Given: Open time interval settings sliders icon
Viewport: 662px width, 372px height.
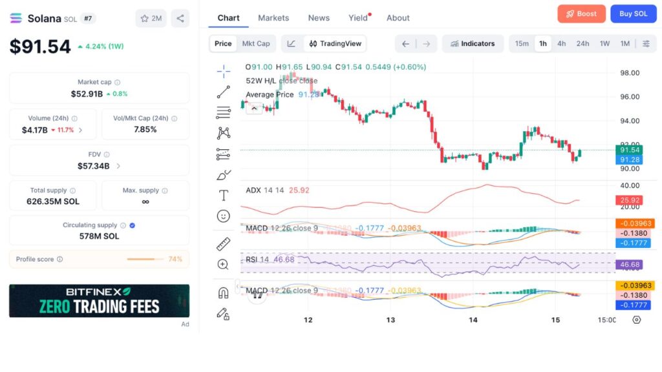Looking at the screenshot, I should tap(646, 43).
